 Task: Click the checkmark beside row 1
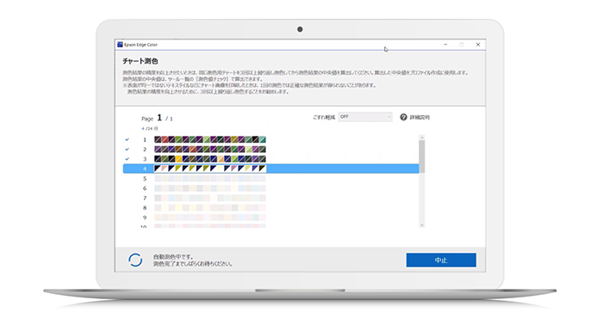click(127, 139)
